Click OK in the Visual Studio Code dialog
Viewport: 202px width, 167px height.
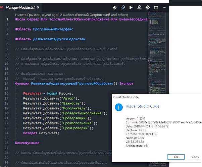click(x=176, y=157)
